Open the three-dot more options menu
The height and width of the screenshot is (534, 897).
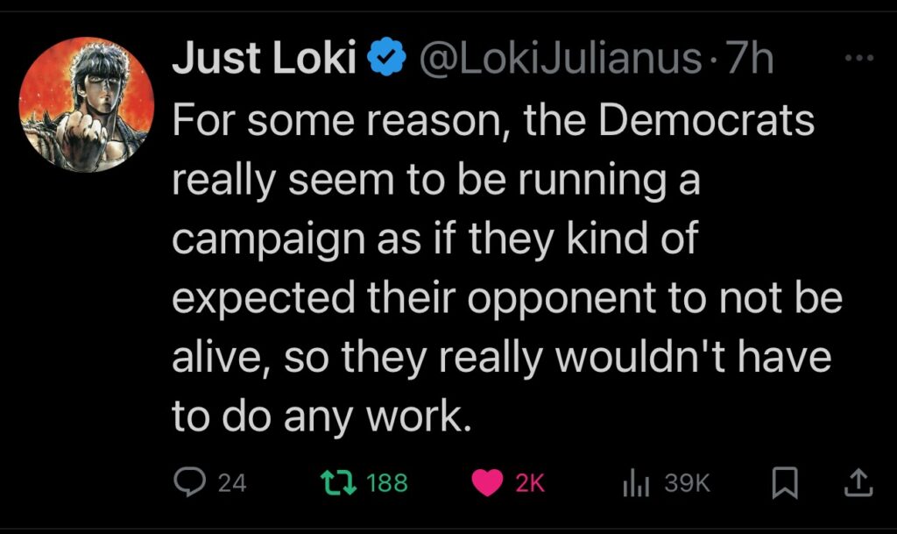862,58
